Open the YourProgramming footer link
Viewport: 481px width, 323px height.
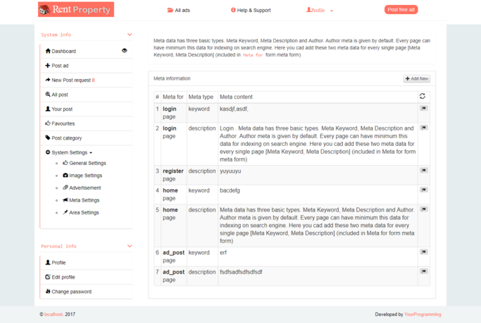coord(423,315)
